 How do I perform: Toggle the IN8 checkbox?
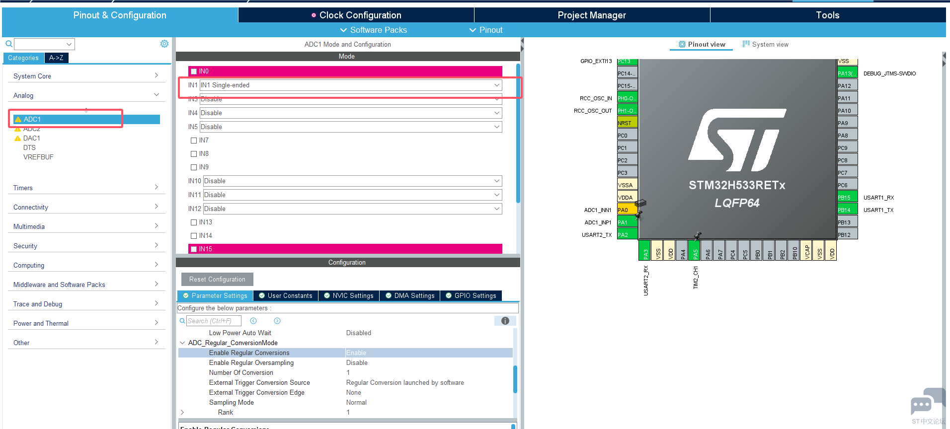pos(194,154)
